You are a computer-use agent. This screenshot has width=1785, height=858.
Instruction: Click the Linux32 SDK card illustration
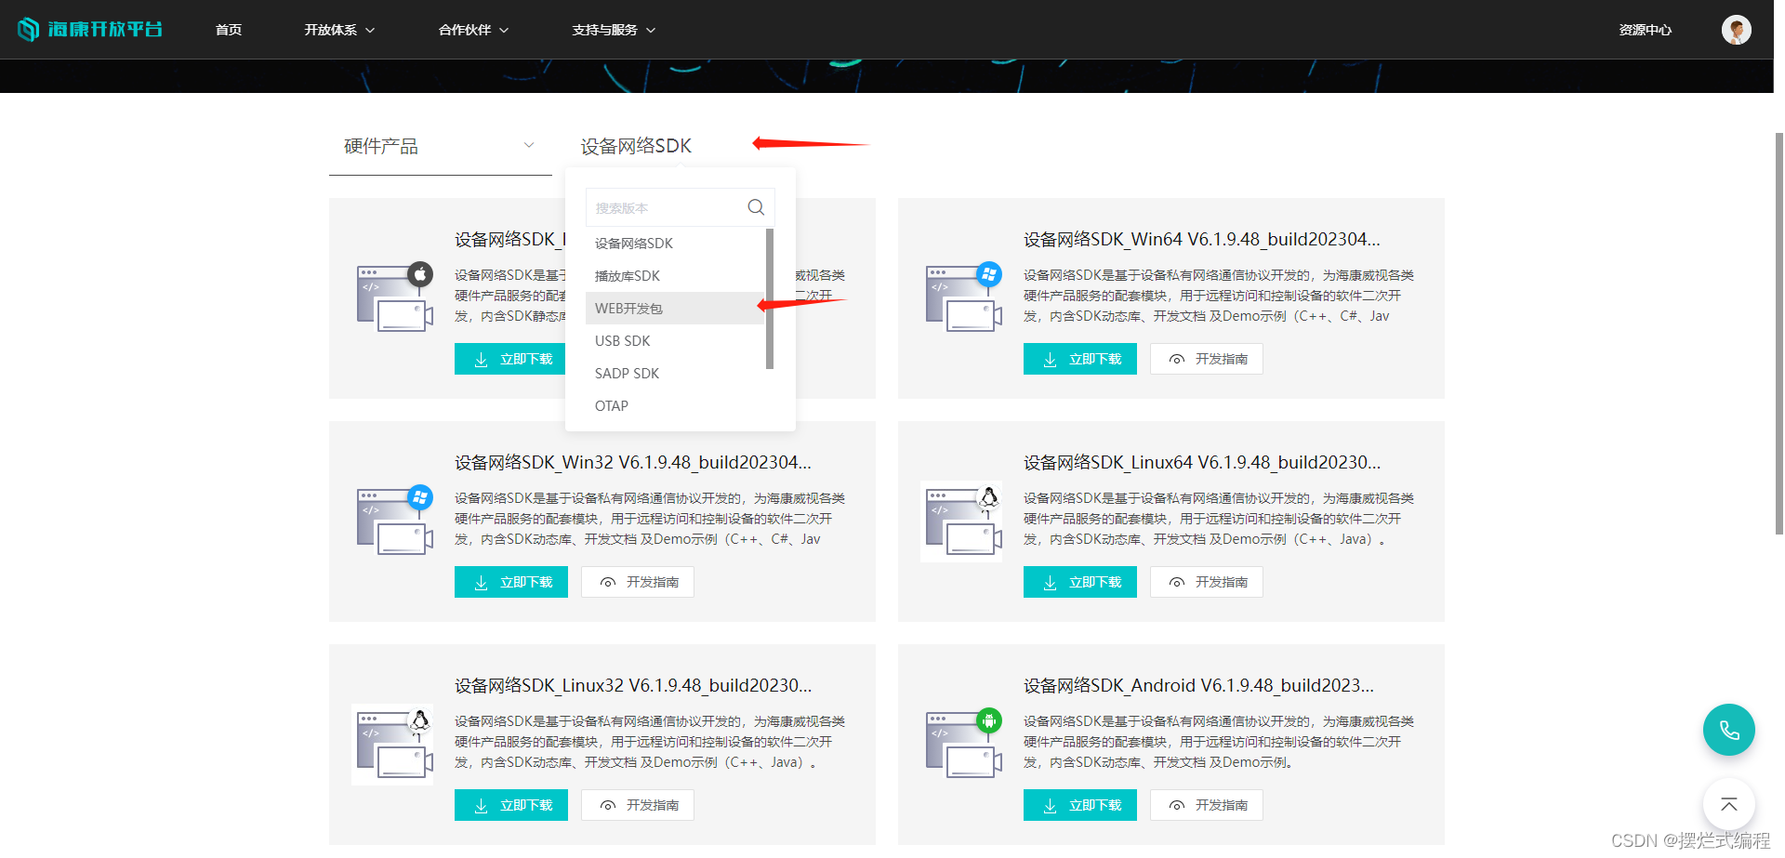coord(393,745)
